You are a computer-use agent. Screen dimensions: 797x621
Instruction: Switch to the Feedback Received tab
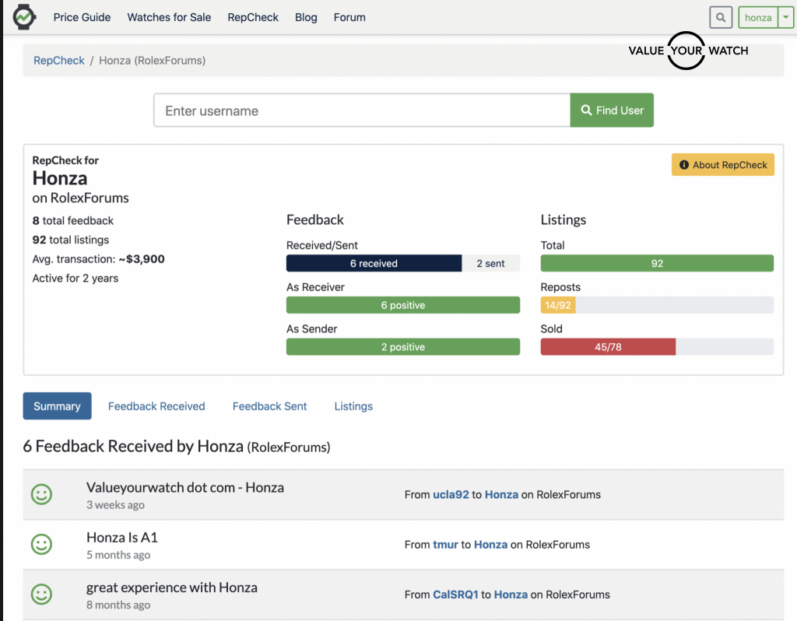(156, 406)
